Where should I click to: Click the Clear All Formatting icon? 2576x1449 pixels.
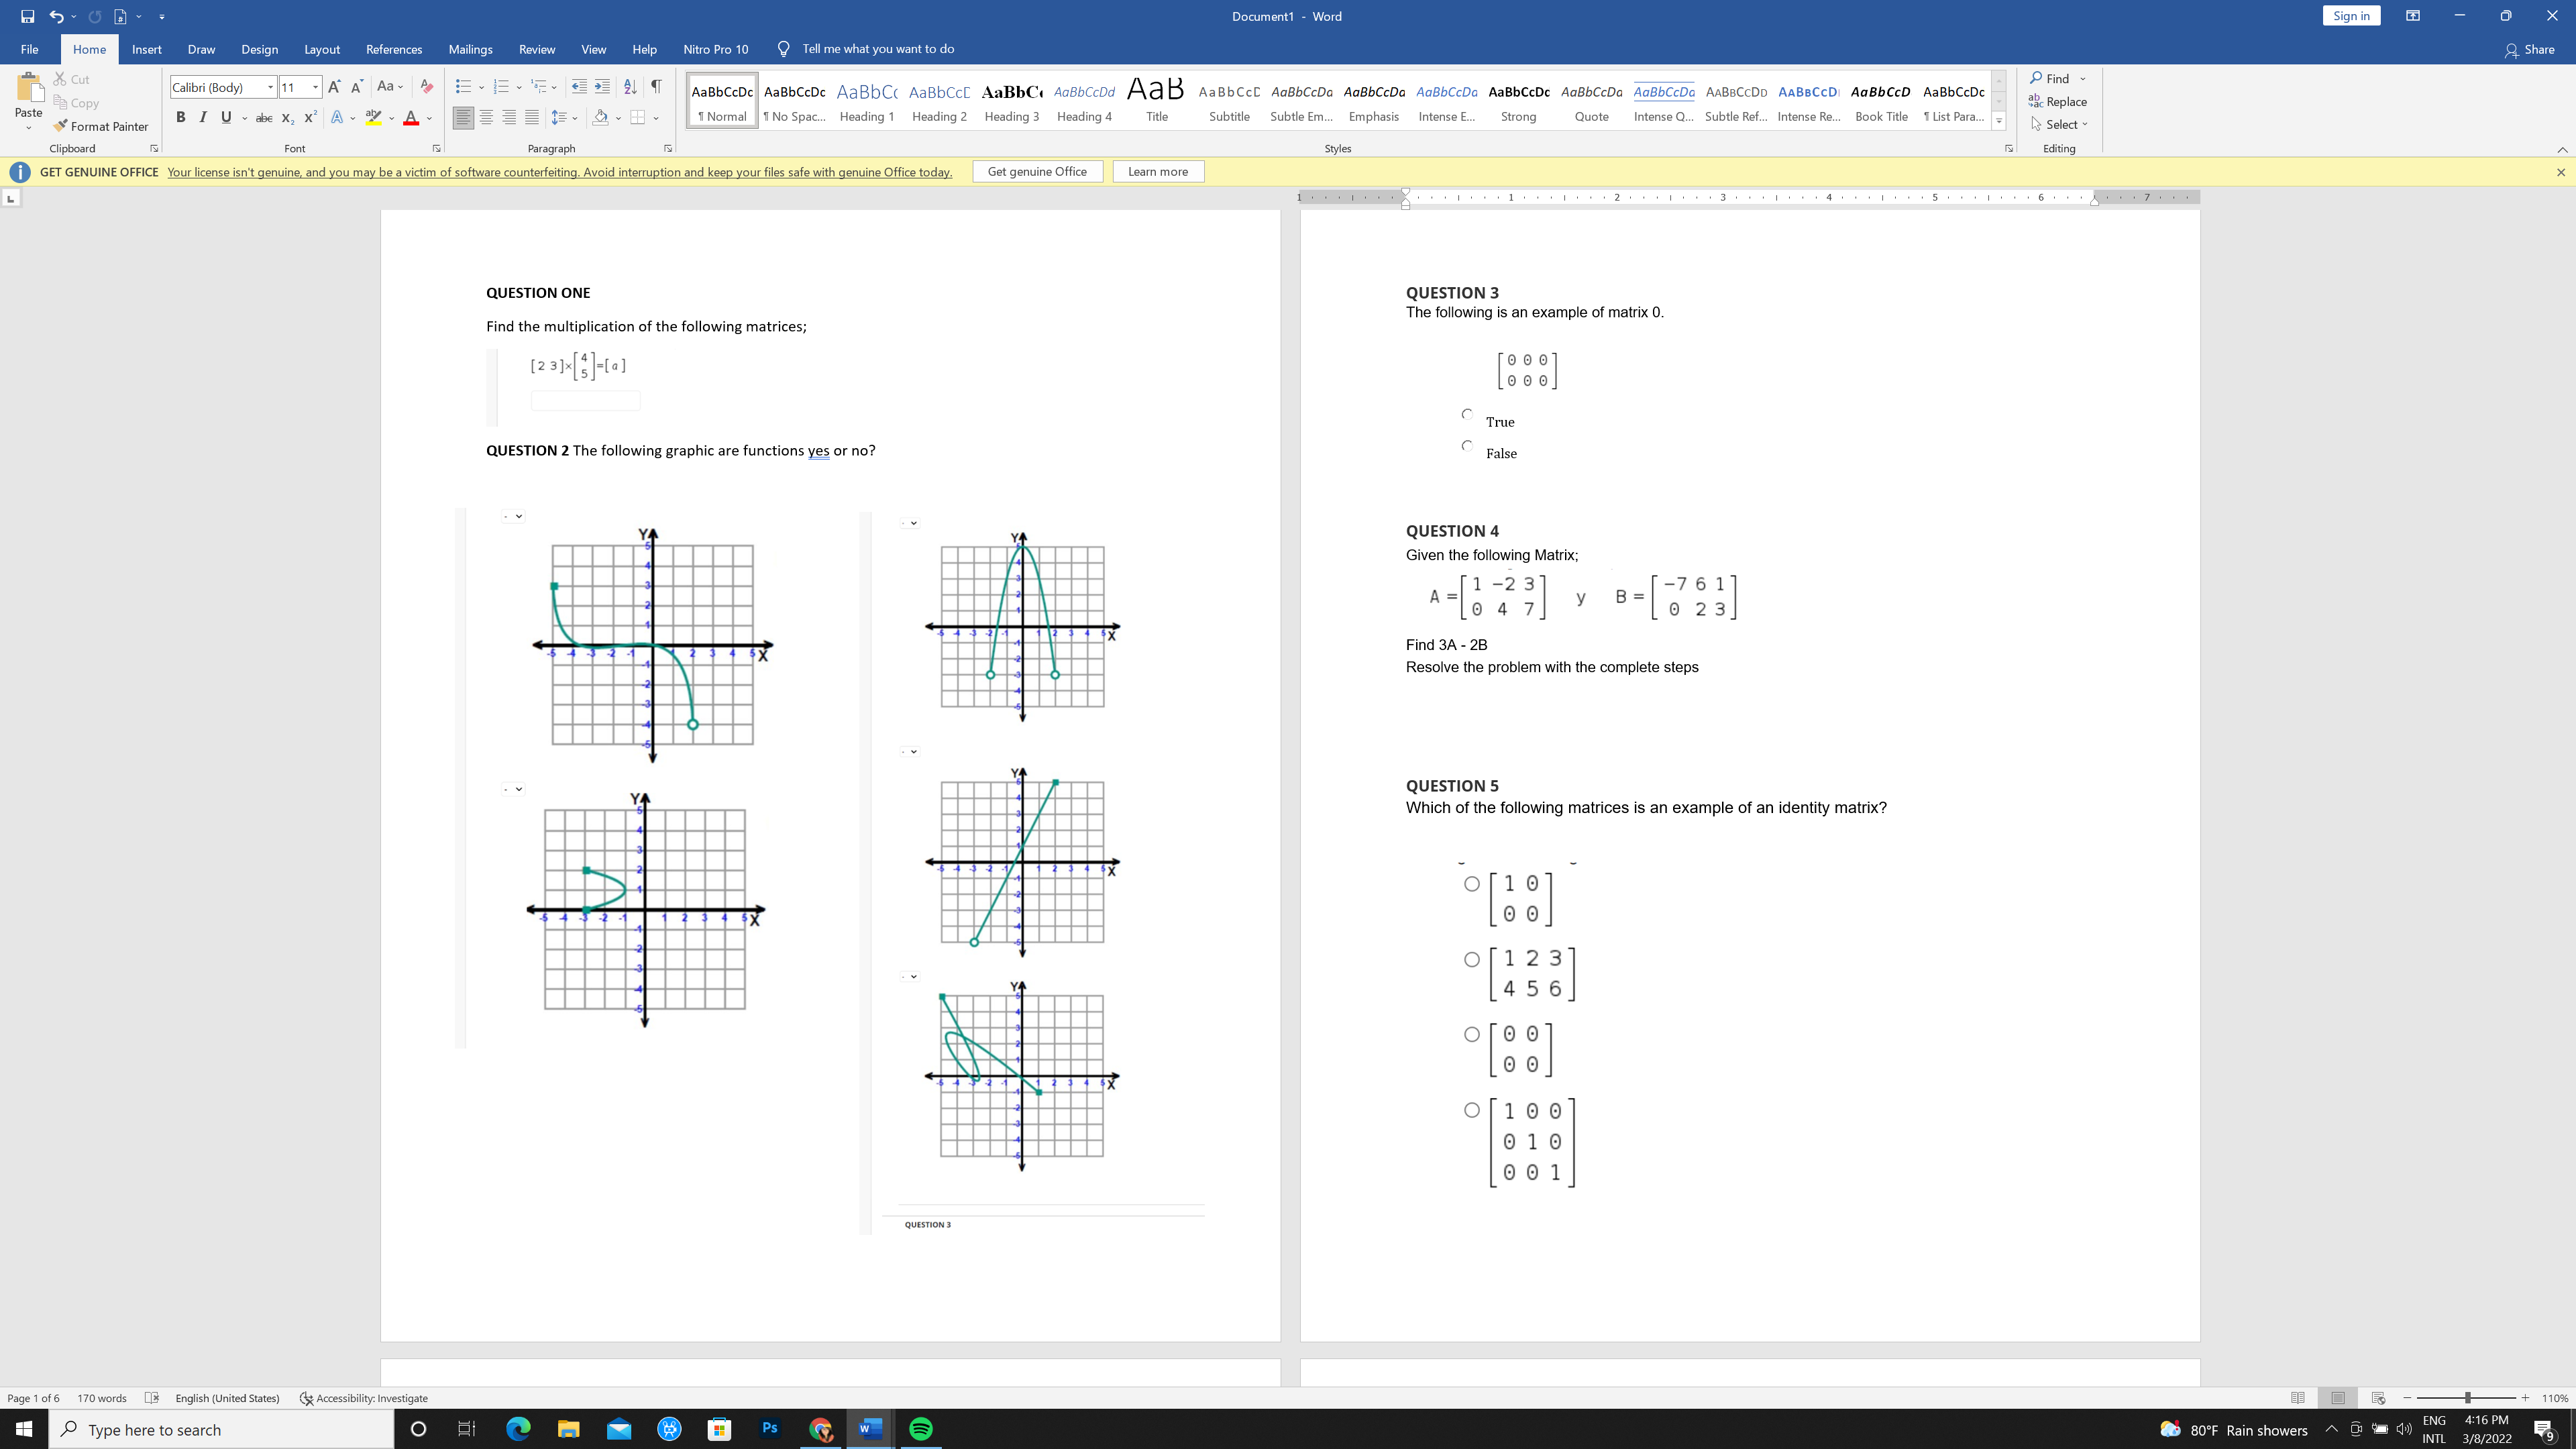[427, 87]
